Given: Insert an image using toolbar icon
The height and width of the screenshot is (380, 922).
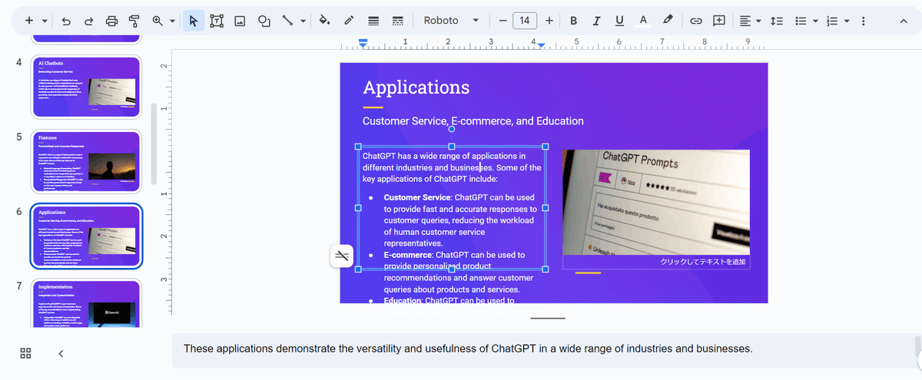Looking at the screenshot, I should pyautogui.click(x=240, y=21).
